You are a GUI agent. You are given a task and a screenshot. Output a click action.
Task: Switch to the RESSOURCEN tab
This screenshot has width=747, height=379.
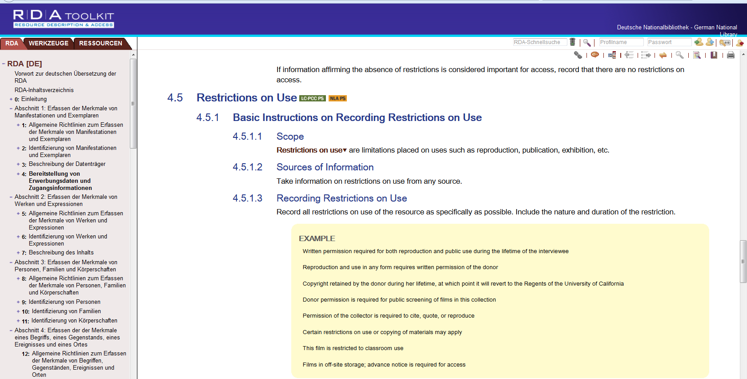(x=100, y=43)
